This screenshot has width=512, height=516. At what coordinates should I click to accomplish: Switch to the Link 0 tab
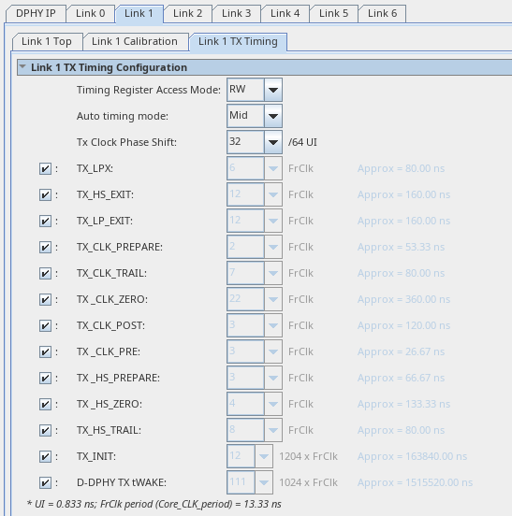tap(91, 13)
